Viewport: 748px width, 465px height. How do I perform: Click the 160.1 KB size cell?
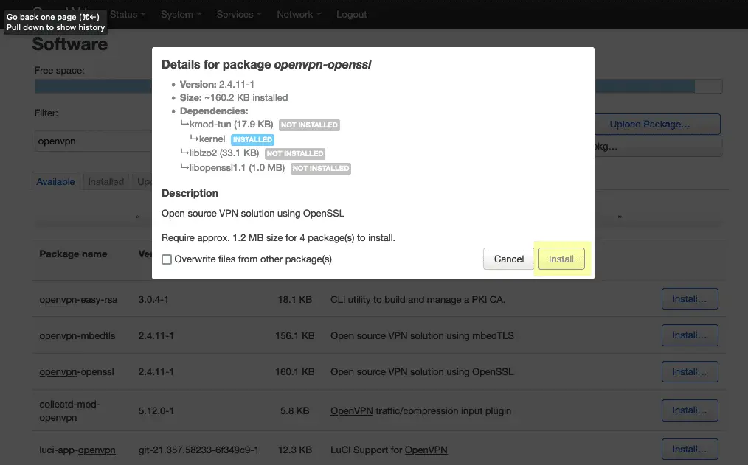click(x=295, y=372)
